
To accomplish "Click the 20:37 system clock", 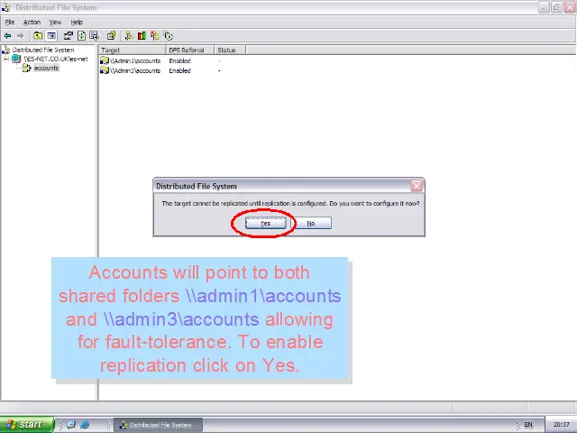I will click(x=561, y=425).
